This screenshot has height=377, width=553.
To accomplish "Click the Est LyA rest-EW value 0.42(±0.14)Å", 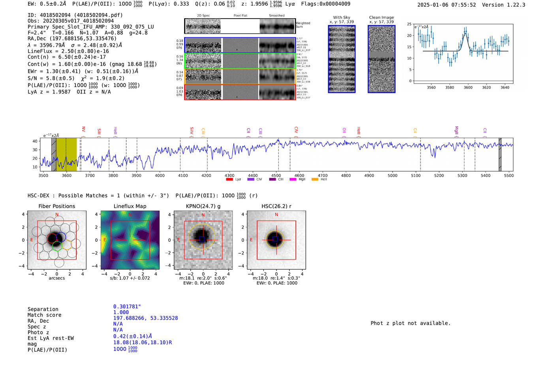I will pyautogui.click(x=133, y=336).
